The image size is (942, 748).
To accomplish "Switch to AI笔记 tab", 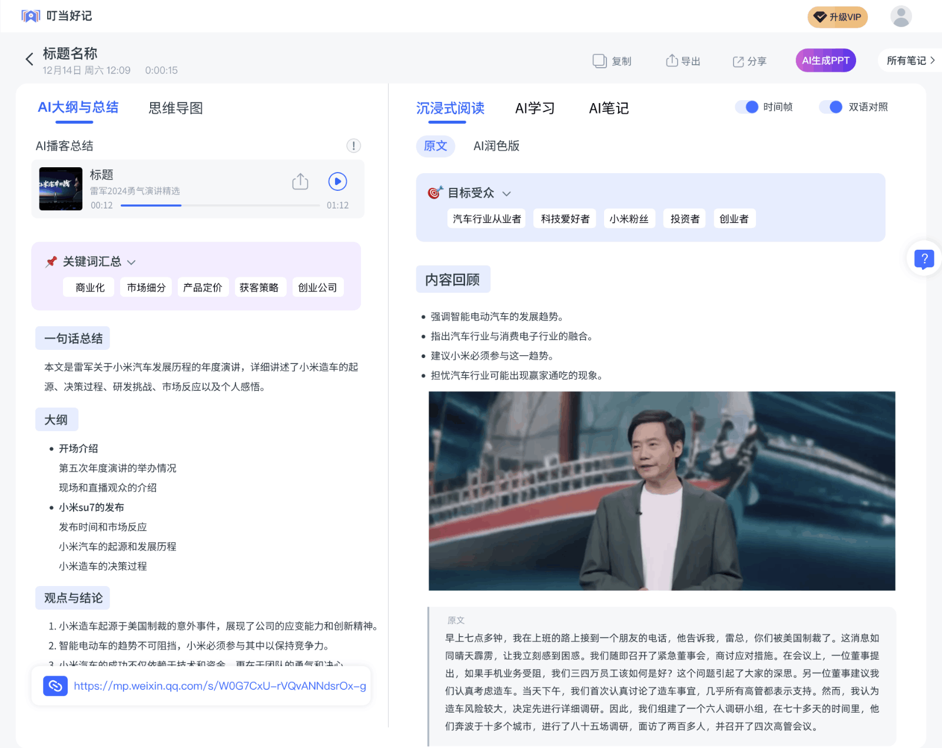I will (609, 108).
